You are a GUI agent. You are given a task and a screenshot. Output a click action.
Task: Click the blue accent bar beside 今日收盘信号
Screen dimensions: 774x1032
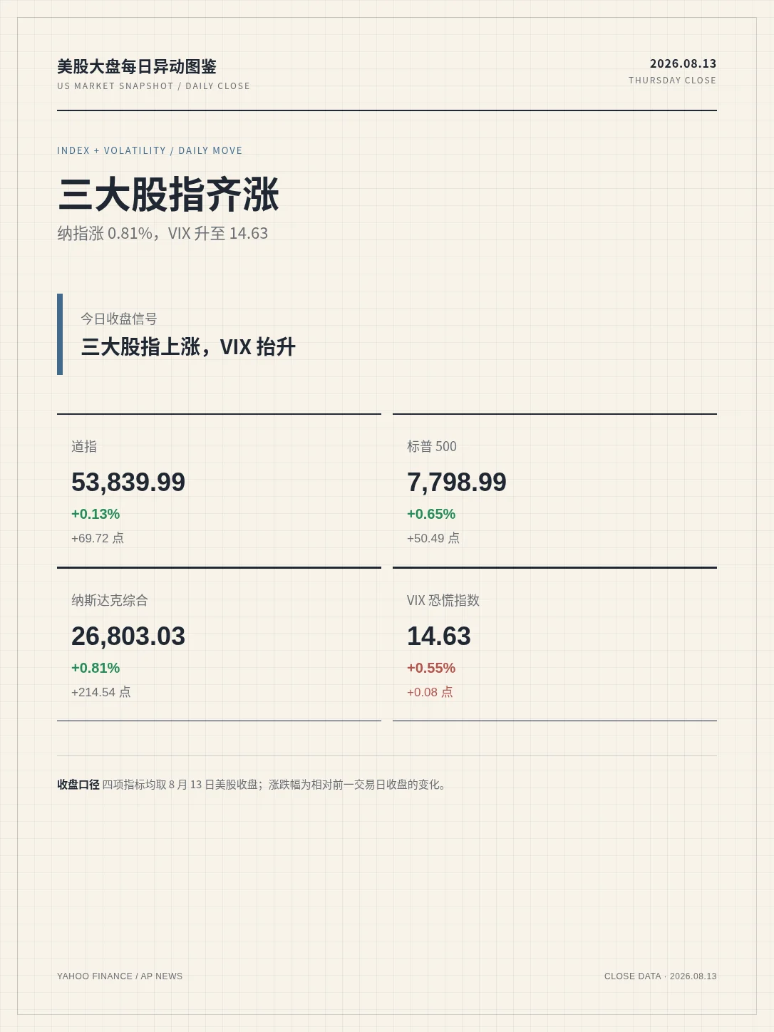[x=60, y=334]
